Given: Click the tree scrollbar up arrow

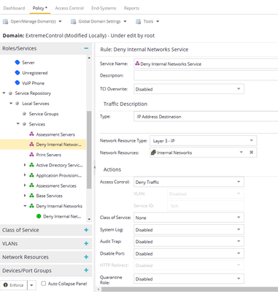Looking at the screenshot, I should point(89,58).
